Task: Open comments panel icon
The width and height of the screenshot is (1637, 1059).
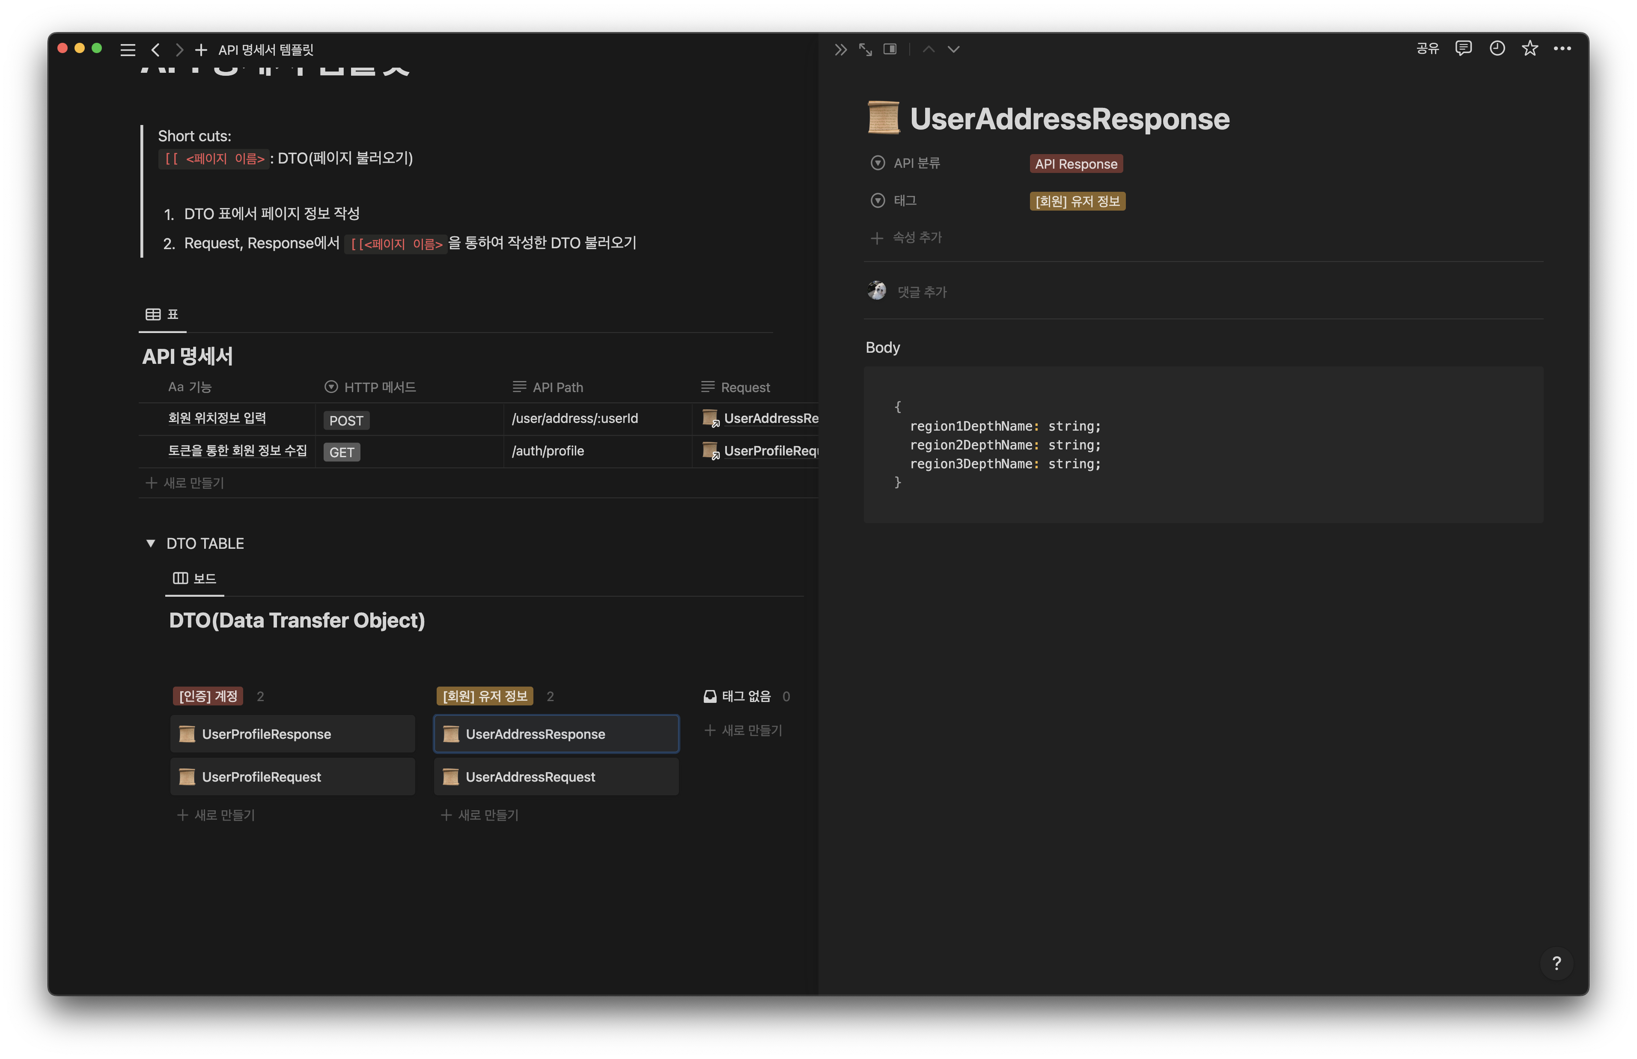Action: pos(1463,48)
